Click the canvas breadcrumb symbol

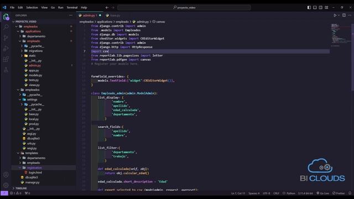click(159, 22)
